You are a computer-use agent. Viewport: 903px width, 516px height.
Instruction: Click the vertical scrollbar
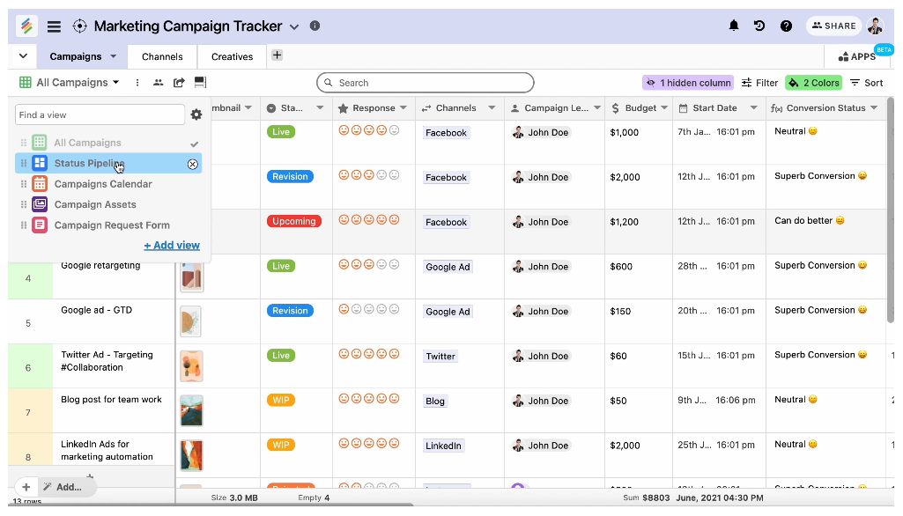(891, 210)
